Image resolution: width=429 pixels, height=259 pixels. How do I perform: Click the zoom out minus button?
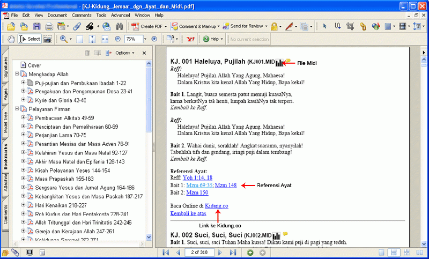117,39
